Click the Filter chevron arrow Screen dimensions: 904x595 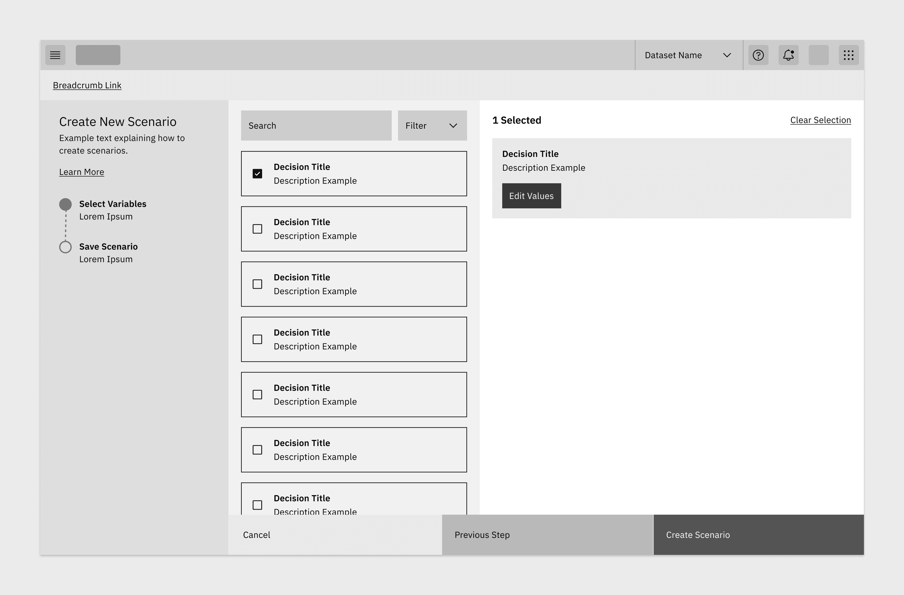453,126
